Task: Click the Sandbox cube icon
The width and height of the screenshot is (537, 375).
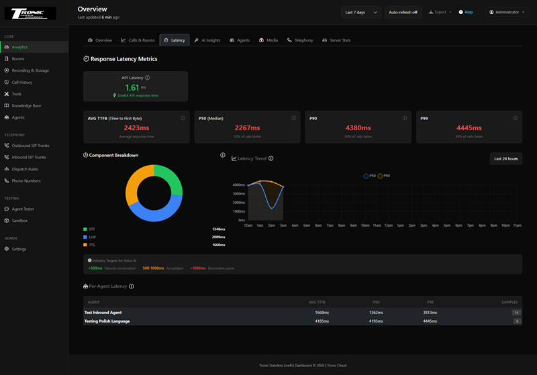Action: coord(7,220)
